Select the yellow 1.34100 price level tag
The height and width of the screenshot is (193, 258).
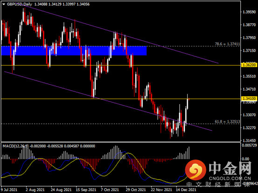coord(249,99)
